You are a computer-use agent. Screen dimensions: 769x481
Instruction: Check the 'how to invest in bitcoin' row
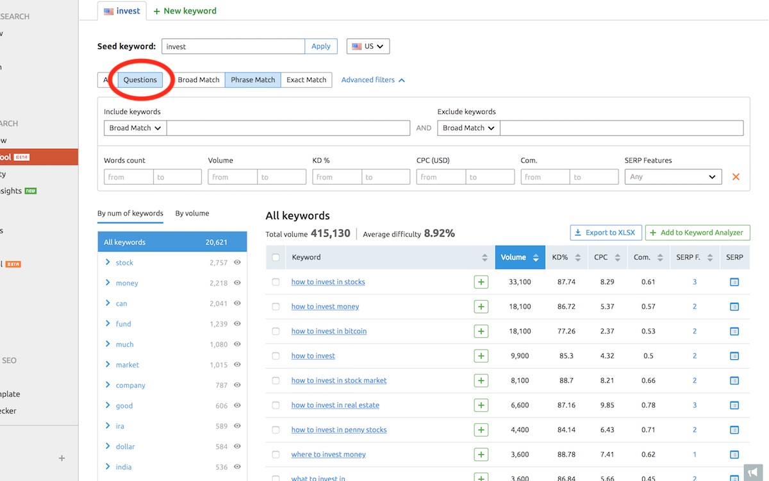pyautogui.click(x=276, y=332)
